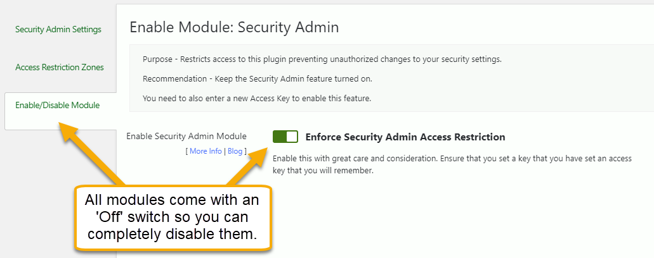Viewport: 654px width, 258px height.
Task: Click the 'great care and consideration' help text
Action: pos(452,164)
